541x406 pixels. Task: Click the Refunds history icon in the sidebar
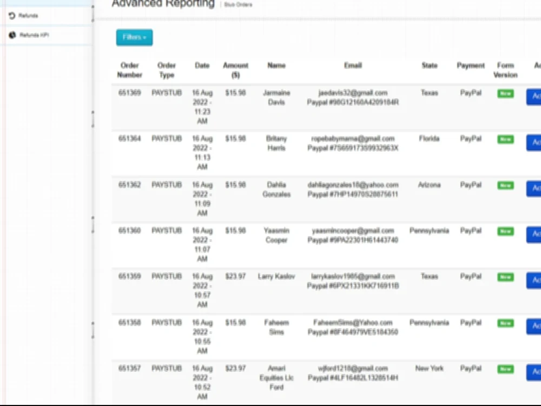[x=11, y=15]
